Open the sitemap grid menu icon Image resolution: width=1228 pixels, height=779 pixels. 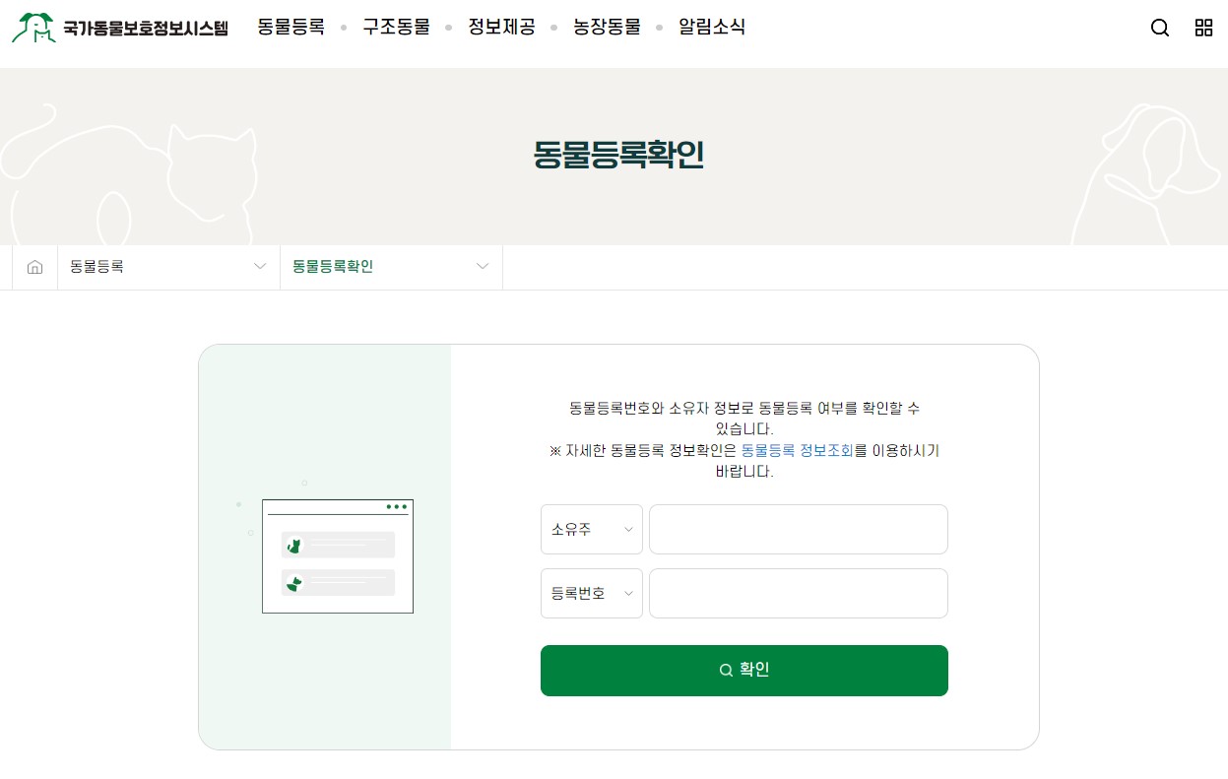(1203, 28)
